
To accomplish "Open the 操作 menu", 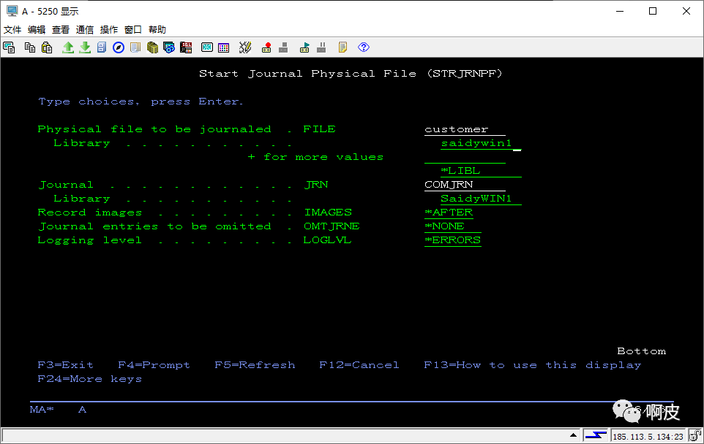I will click(x=108, y=29).
